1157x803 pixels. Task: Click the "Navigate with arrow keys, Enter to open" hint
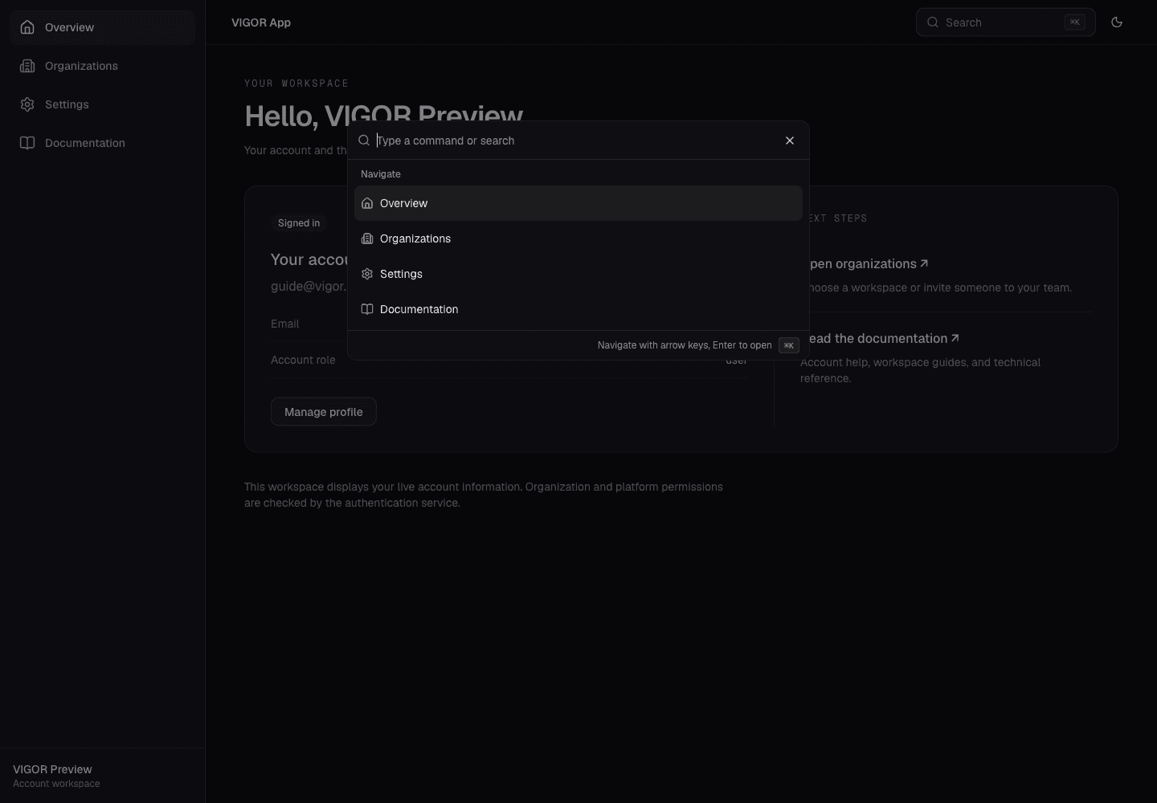click(685, 345)
